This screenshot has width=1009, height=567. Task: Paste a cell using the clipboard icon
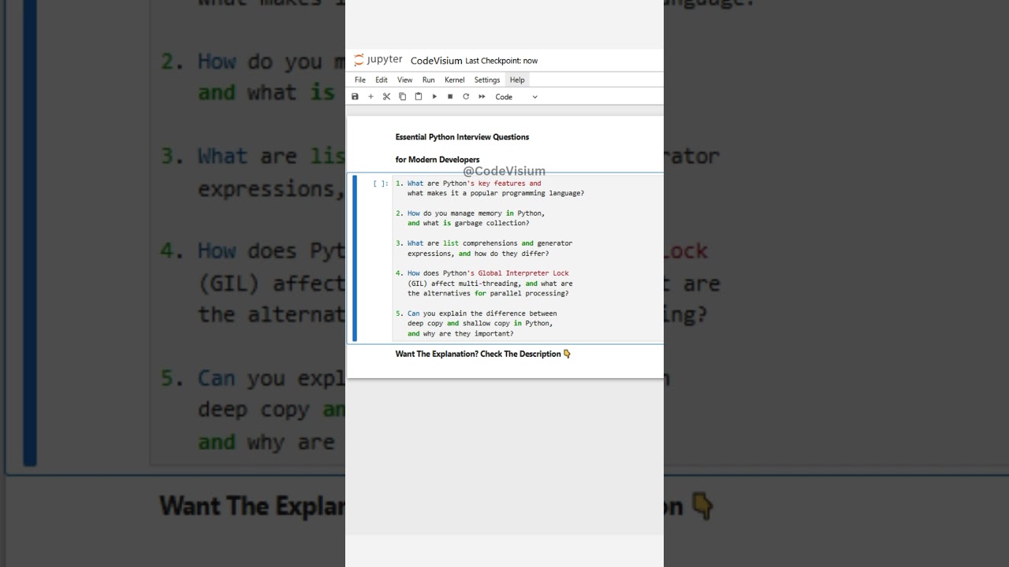pyautogui.click(x=418, y=97)
